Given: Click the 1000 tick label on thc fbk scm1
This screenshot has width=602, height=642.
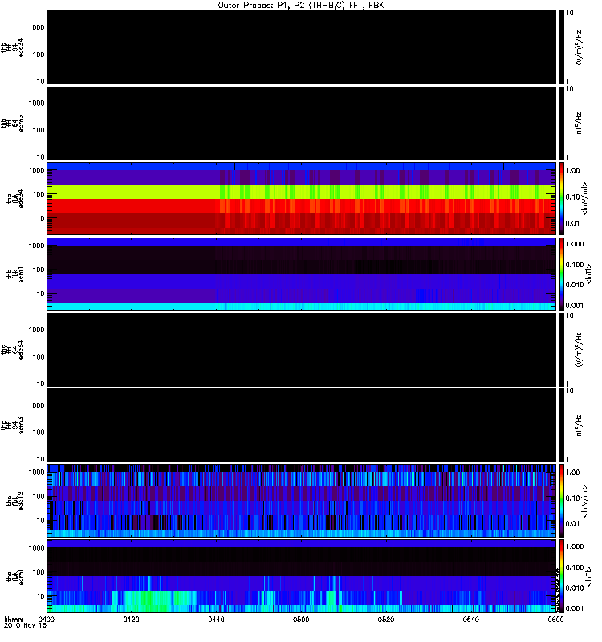Looking at the screenshot, I should (36, 548).
